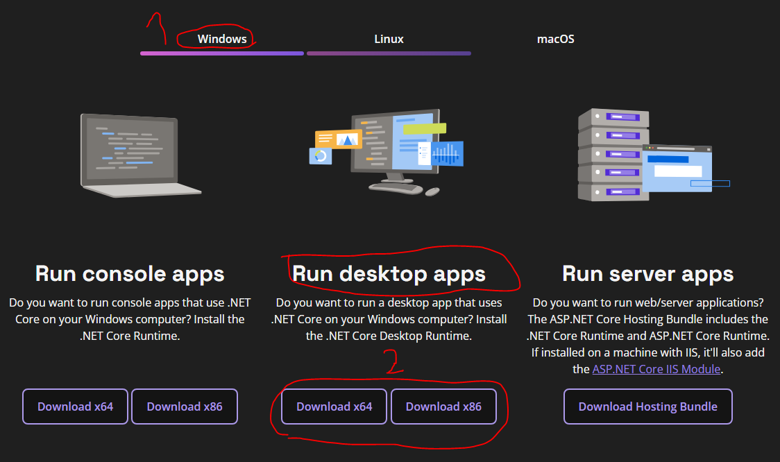This screenshot has height=462, width=780.
Task: Download x64 desktop runtime
Action: (x=334, y=407)
